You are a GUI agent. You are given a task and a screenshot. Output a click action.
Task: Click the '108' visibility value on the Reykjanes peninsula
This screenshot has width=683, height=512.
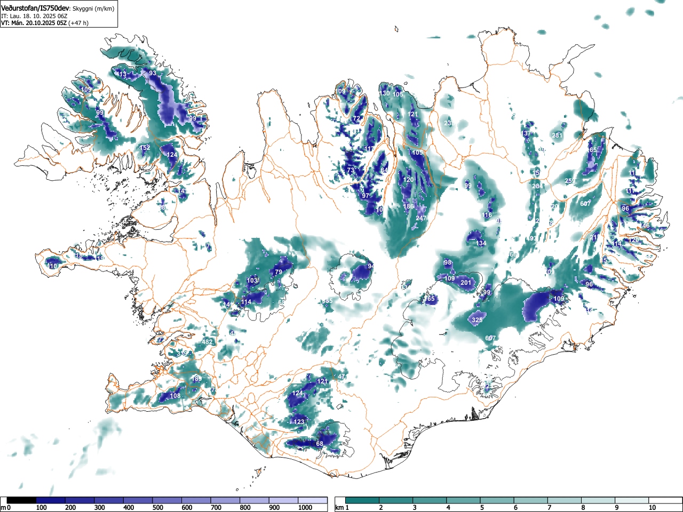click(x=175, y=396)
